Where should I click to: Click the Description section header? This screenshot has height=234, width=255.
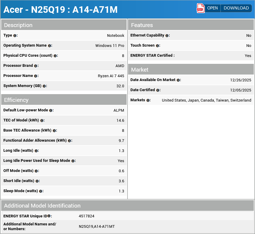(64, 25)
